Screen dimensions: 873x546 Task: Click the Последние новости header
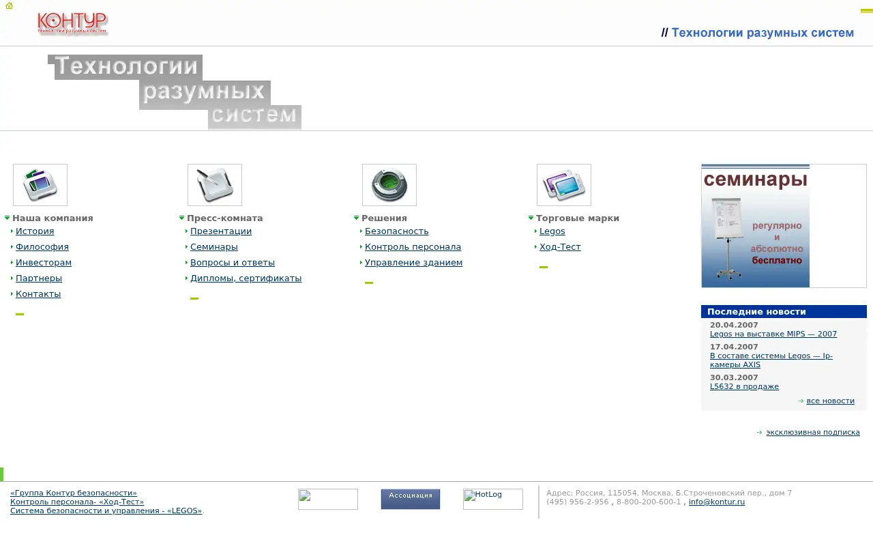click(784, 312)
